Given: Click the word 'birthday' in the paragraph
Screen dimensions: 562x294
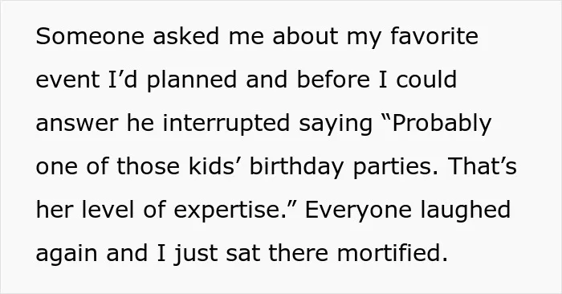Looking at the screenshot, I should pyautogui.click(x=297, y=167).
